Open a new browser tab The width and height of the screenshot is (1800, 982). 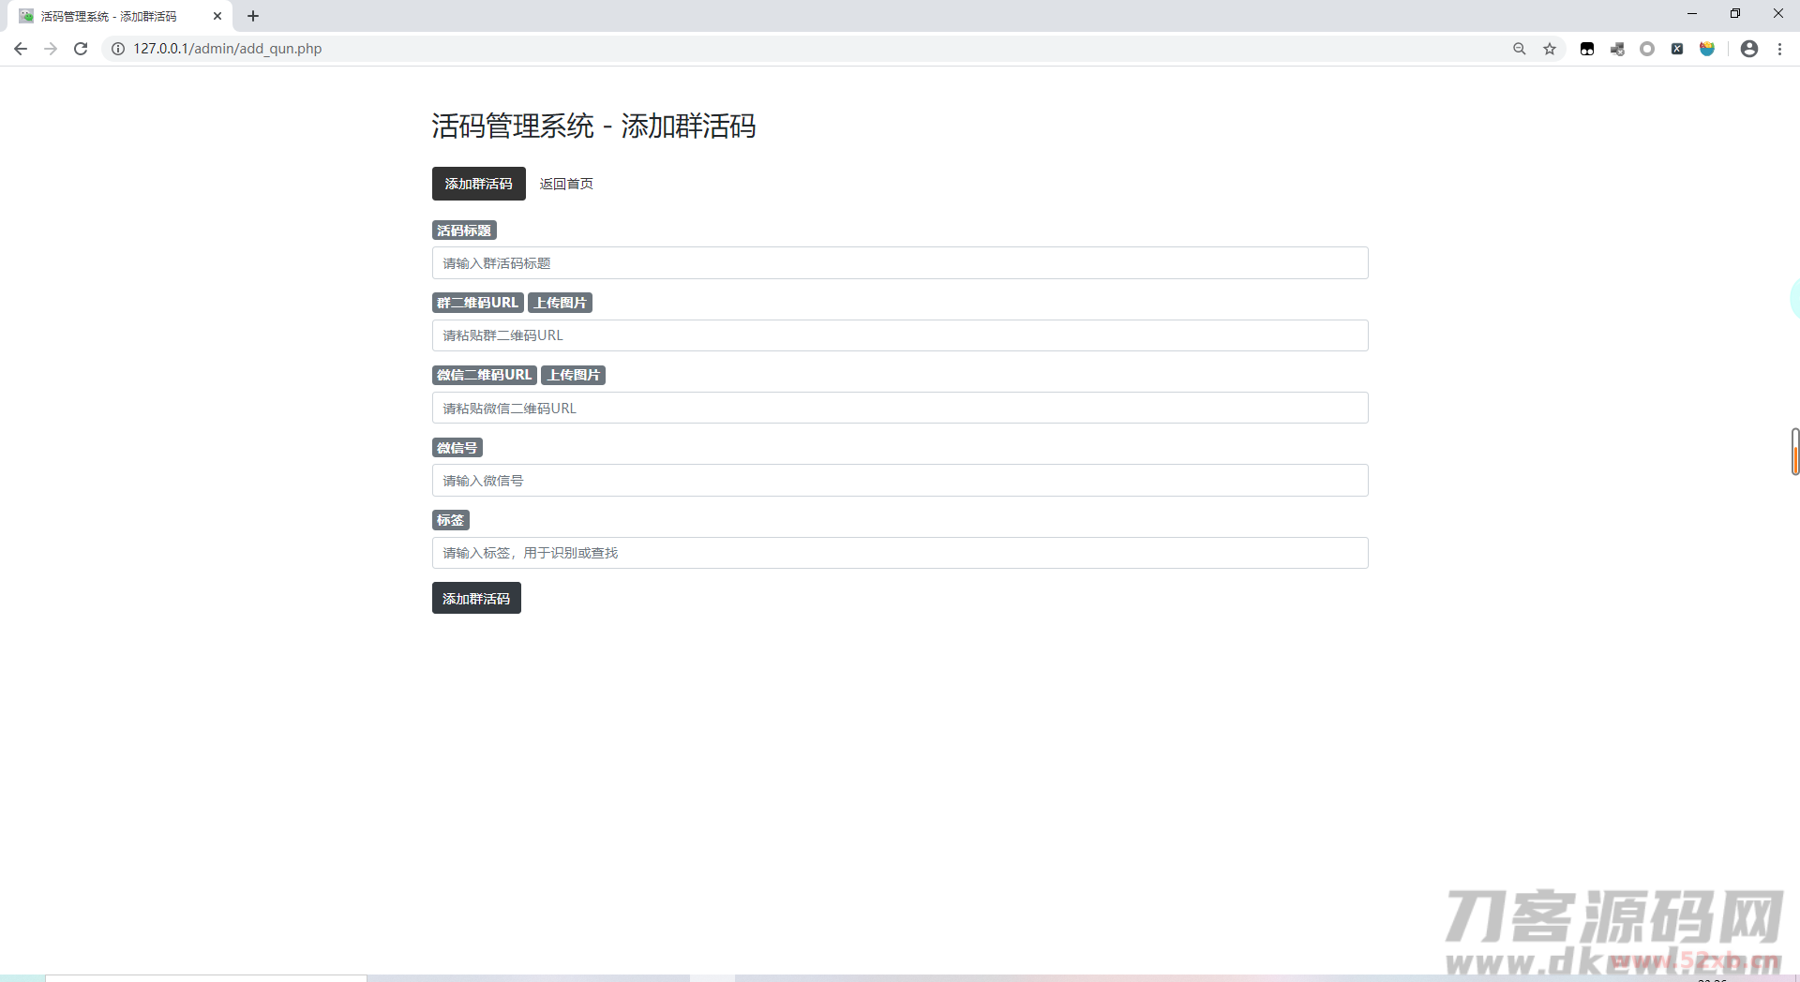pos(253,16)
